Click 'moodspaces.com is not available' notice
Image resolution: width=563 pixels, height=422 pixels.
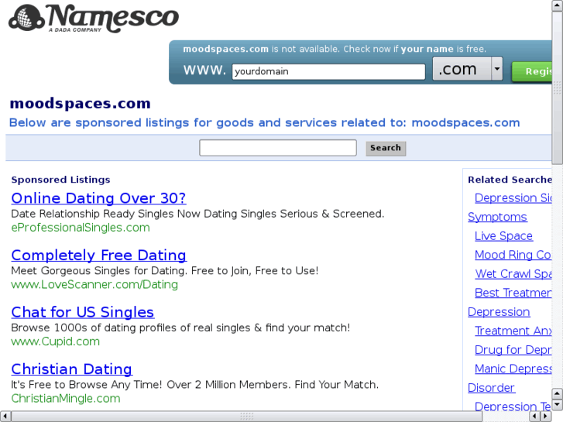click(335, 50)
